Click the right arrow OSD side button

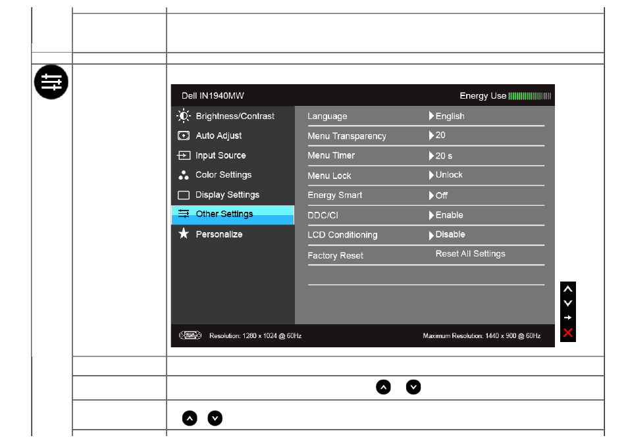pyautogui.click(x=567, y=318)
